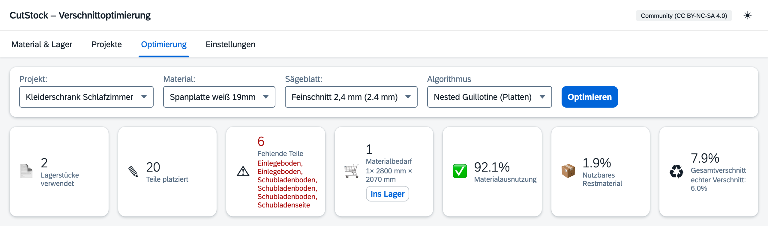Click the pencil icon beside Teile platziert

(x=133, y=172)
